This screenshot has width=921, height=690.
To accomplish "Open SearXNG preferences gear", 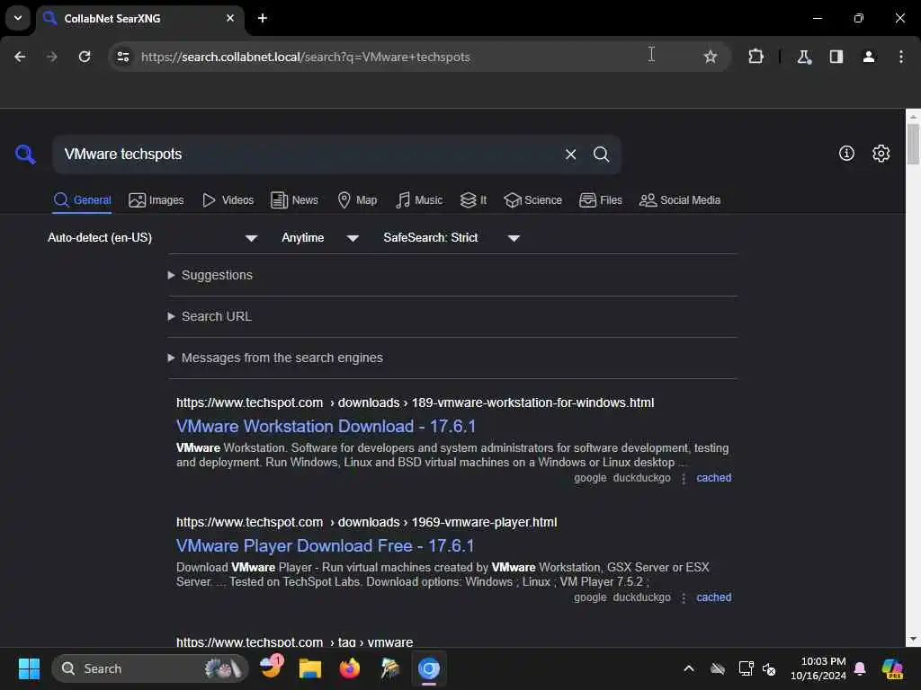I will (881, 153).
